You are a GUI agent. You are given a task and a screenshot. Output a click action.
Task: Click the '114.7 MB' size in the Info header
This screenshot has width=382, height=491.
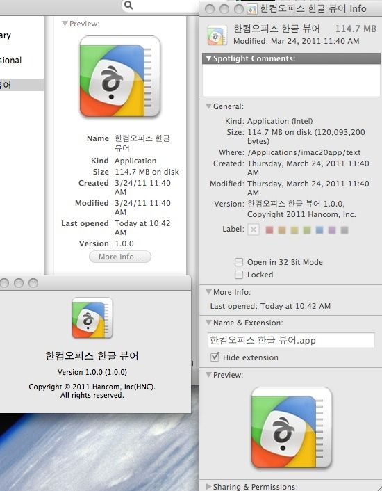[x=356, y=29]
